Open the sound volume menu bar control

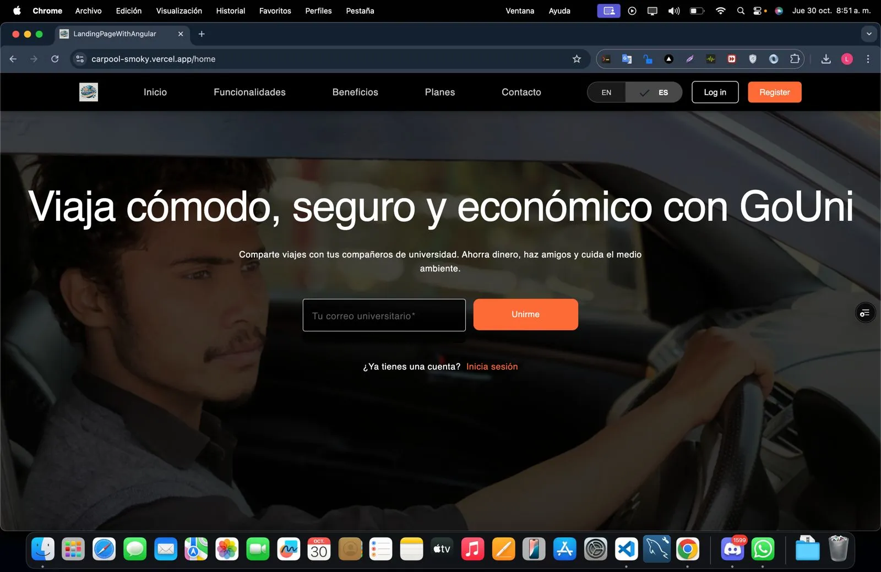pyautogui.click(x=674, y=10)
